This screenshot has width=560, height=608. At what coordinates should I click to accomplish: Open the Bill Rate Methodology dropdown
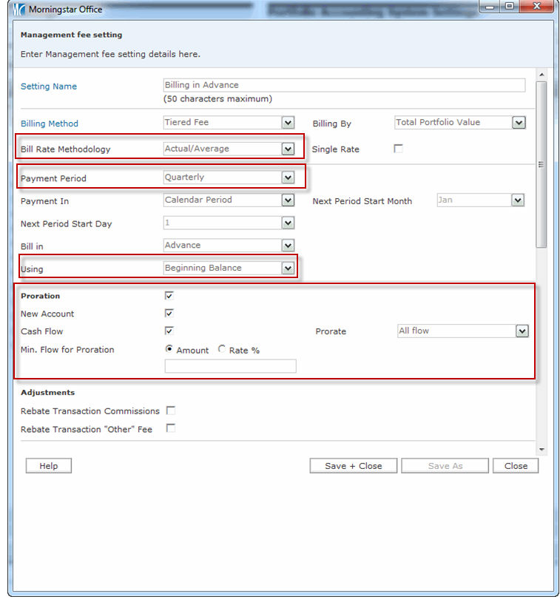click(288, 149)
